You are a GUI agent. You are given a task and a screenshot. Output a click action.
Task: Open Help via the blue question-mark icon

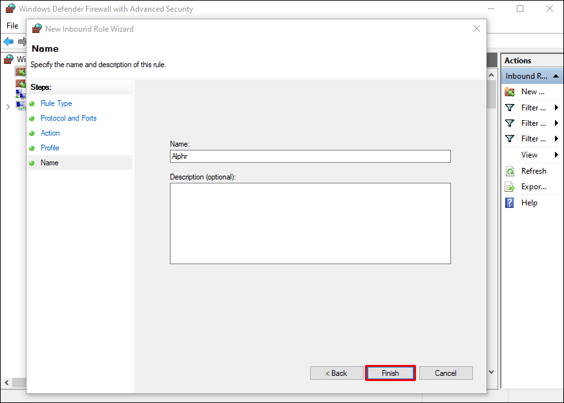[510, 203]
